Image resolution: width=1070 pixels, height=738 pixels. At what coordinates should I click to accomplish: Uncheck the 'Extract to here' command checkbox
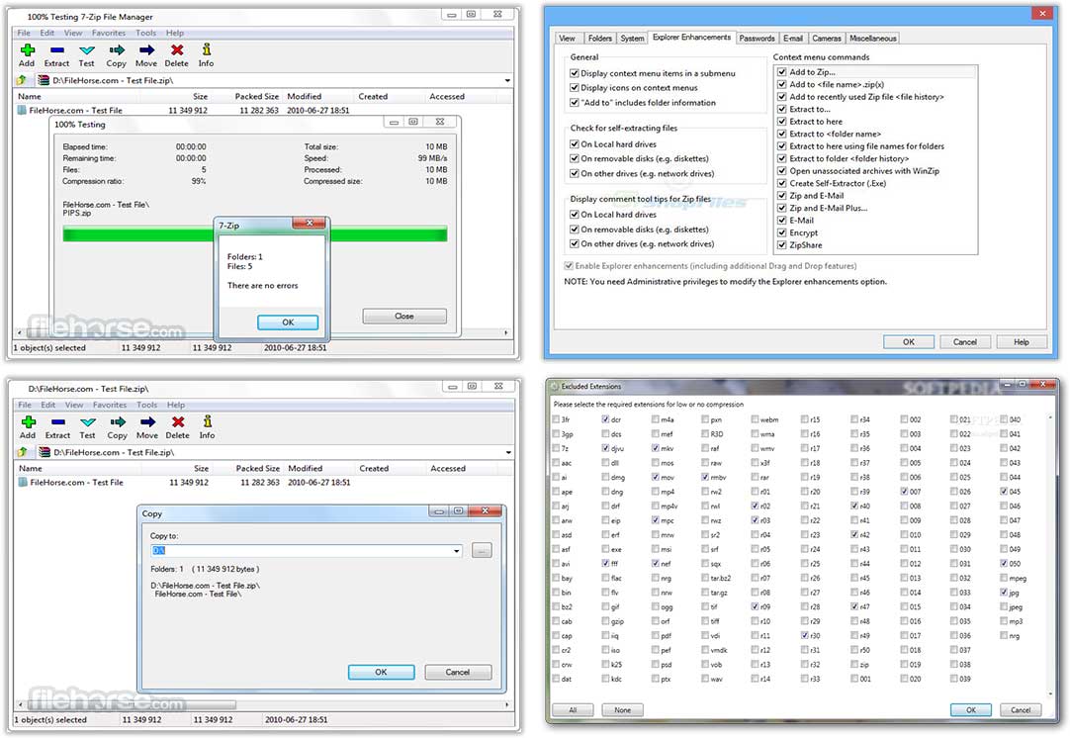click(782, 122)
